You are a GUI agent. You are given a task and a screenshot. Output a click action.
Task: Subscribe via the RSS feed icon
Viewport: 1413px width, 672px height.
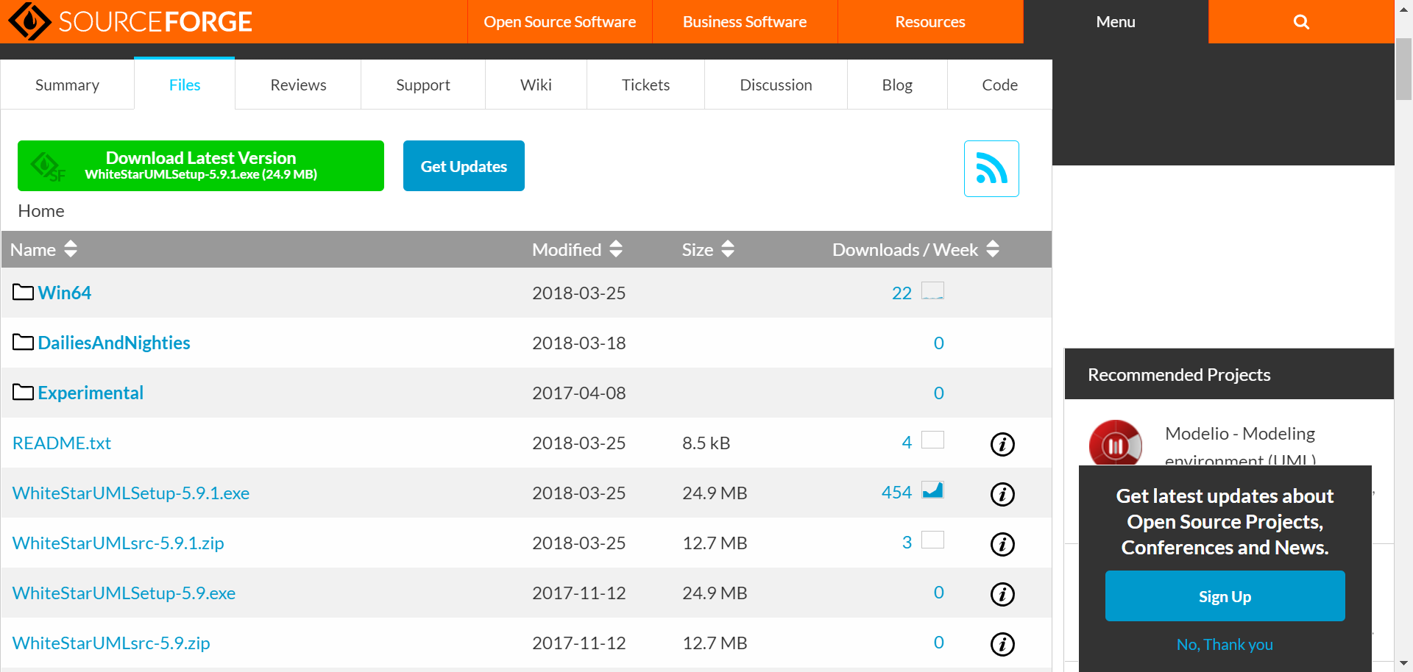point(991,168)
